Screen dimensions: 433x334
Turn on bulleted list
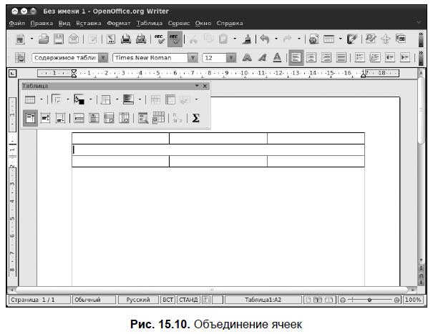tap(375, 58)
